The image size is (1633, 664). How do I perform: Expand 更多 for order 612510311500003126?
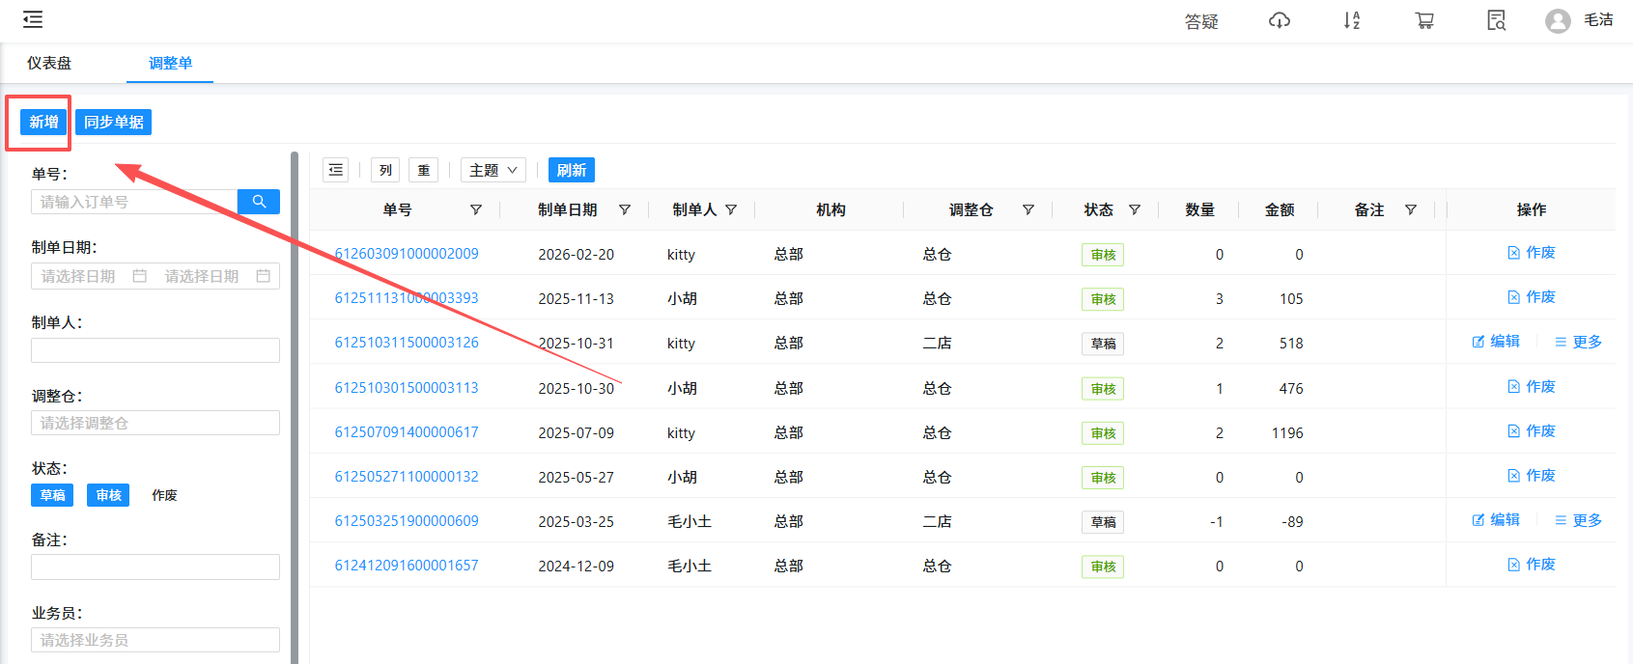(x=1578, y=342)
